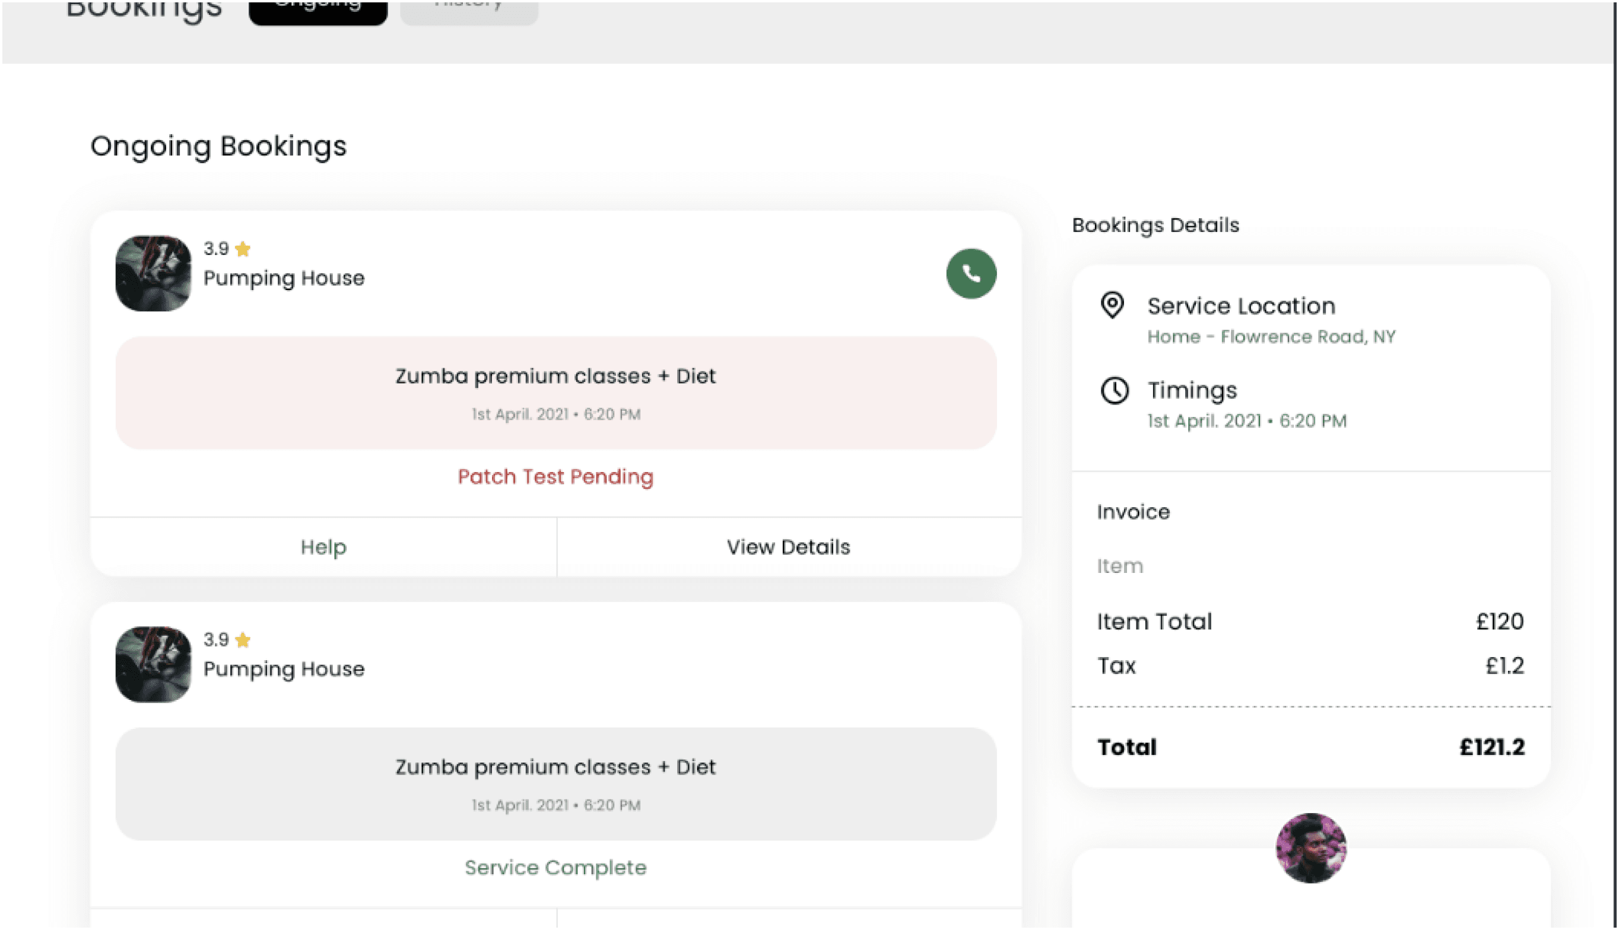Click the star next to first 3.9 rating
The height and width of the screenshot is (930, 1619).
242,249
